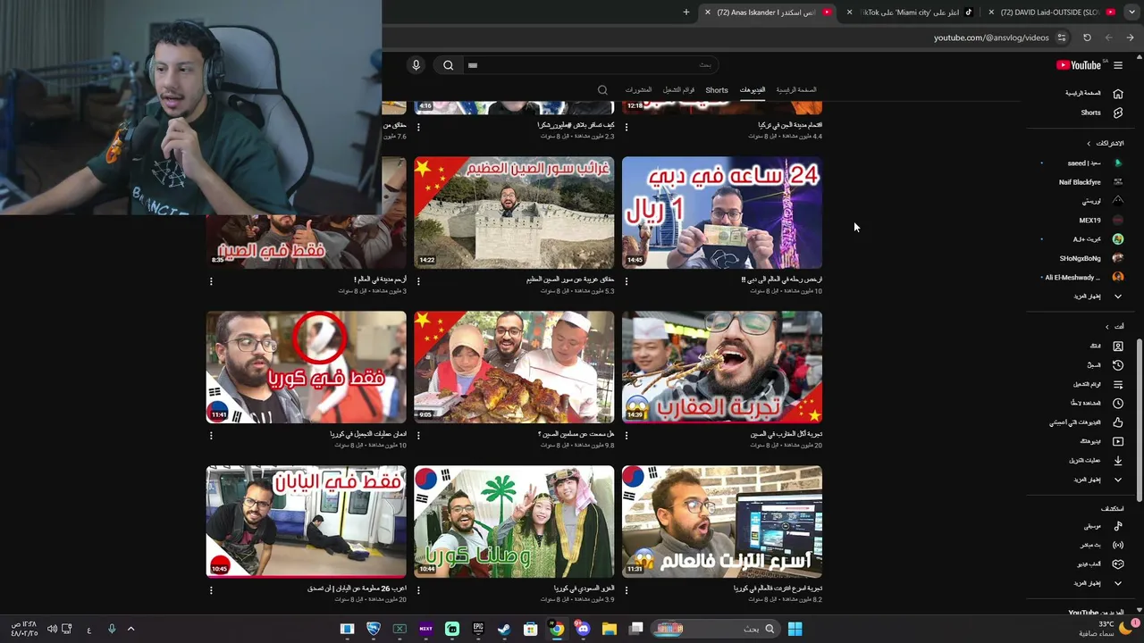
Task: Search within the channel using the magnifier
Action: pos(602,90)
